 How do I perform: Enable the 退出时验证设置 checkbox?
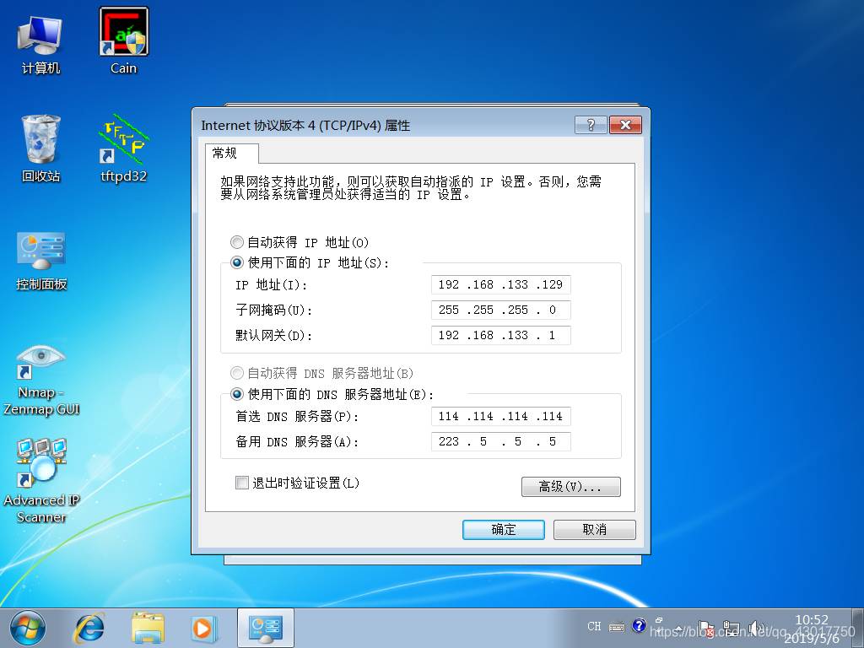242,483
